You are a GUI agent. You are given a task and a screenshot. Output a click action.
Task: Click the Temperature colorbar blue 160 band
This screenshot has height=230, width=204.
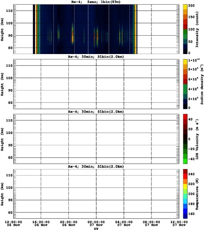(185, 214)
